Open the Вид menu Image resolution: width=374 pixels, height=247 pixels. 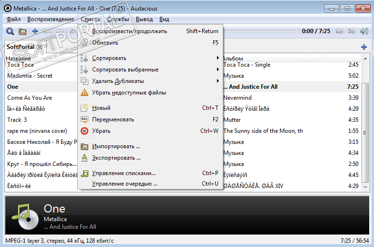tap(164, 19)
